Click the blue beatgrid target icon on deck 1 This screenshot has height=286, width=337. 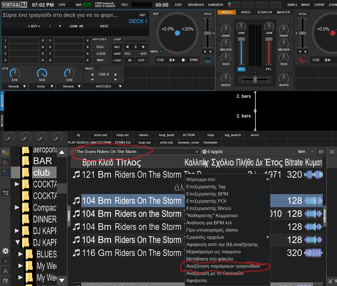coord(208,60)
